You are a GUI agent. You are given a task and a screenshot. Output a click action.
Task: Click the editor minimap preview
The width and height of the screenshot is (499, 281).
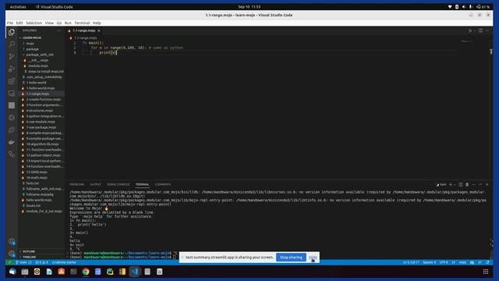point(467,41)
